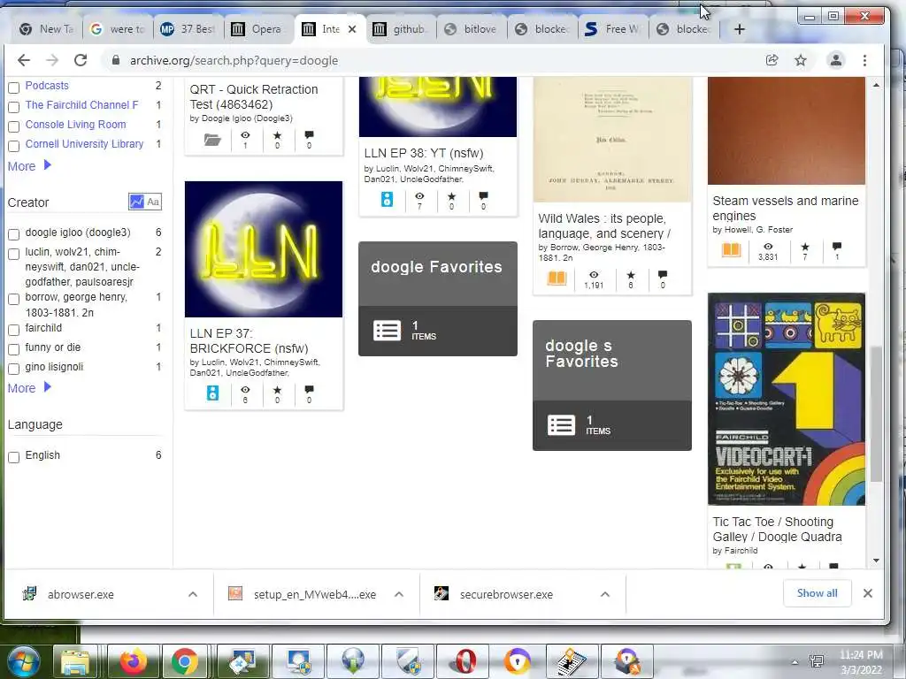
Task: Go back with the browser back arrow
Action: click(23, 60)
